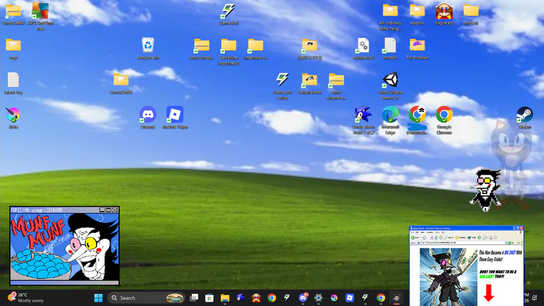Image resolution: width=544 pixels, height=306 pixels.
Task: Run Game jolt setup shortcut
Action: coord(282,86)
